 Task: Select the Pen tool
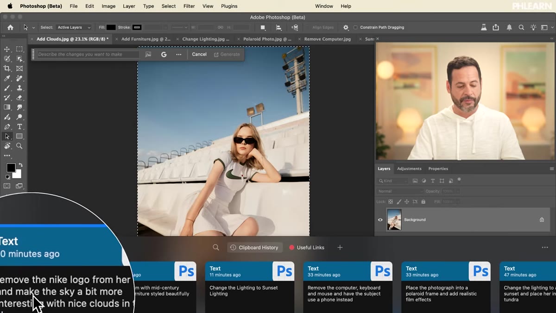(x=7, y=127)
